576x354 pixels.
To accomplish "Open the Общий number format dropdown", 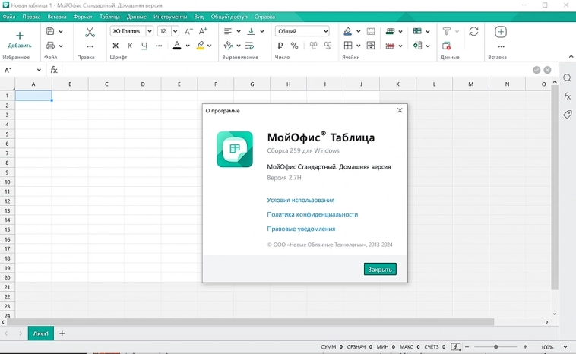I will 302,31.
